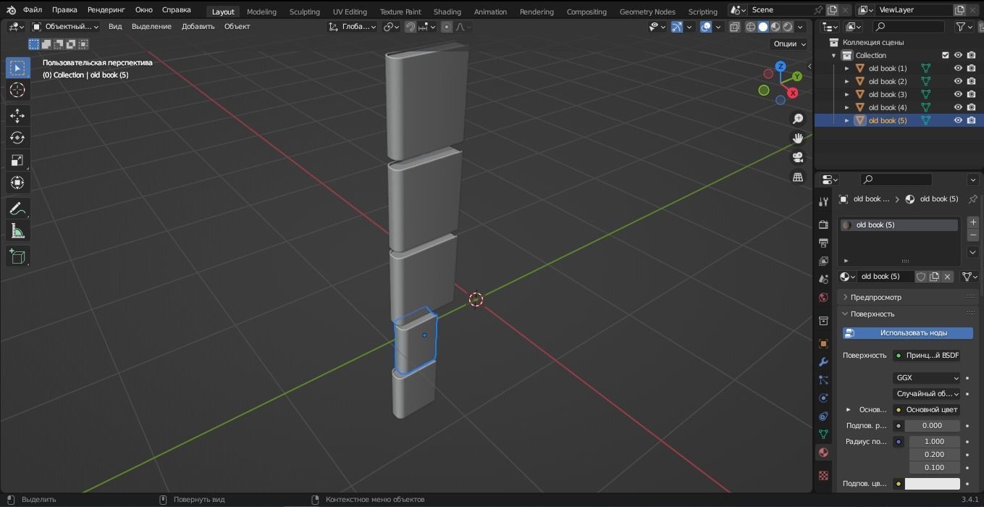The height and width of the screenshot is (507, 984).
Task: Open Global transform orientation dropdown
Action: (x=352, y=27)
